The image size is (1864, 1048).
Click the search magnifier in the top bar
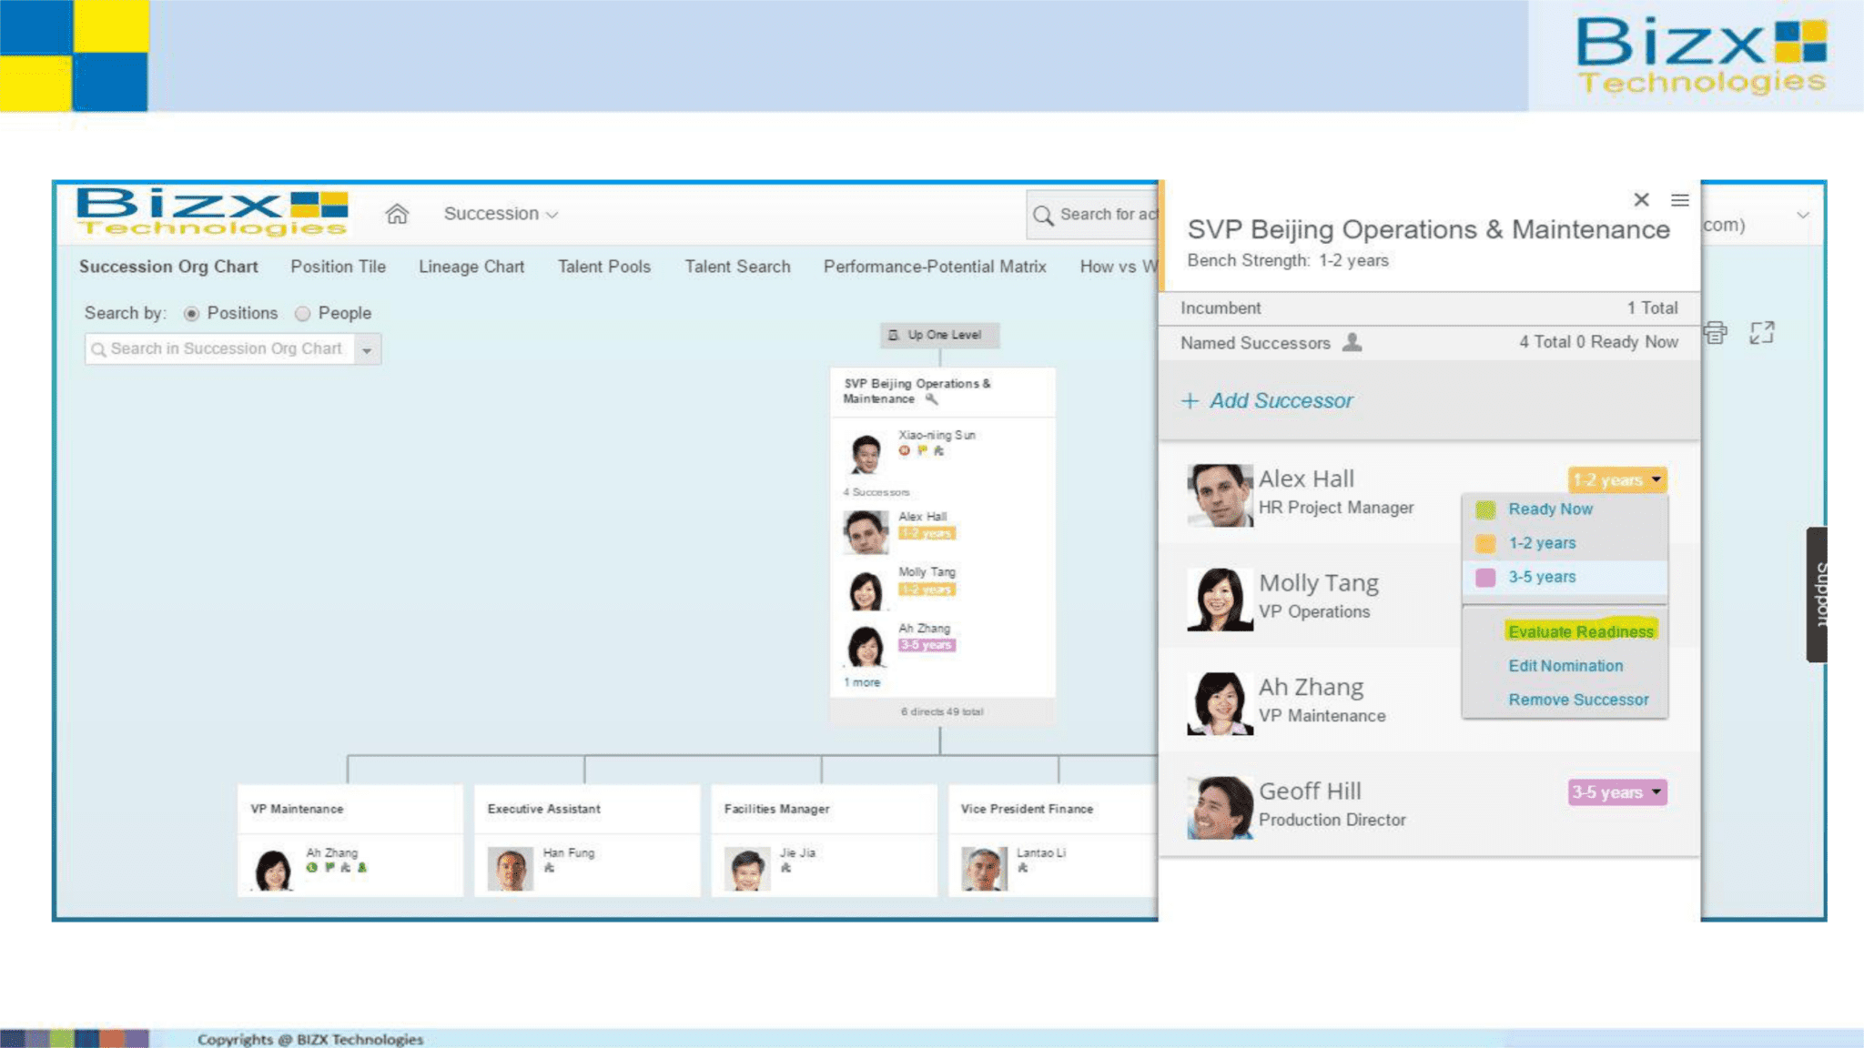point(1043,216)
